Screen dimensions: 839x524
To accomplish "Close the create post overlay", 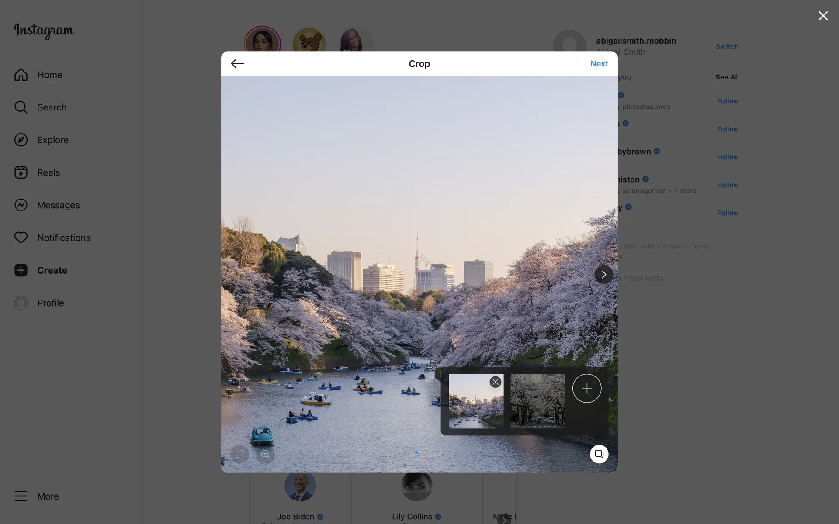I will [x=823, y=16].
